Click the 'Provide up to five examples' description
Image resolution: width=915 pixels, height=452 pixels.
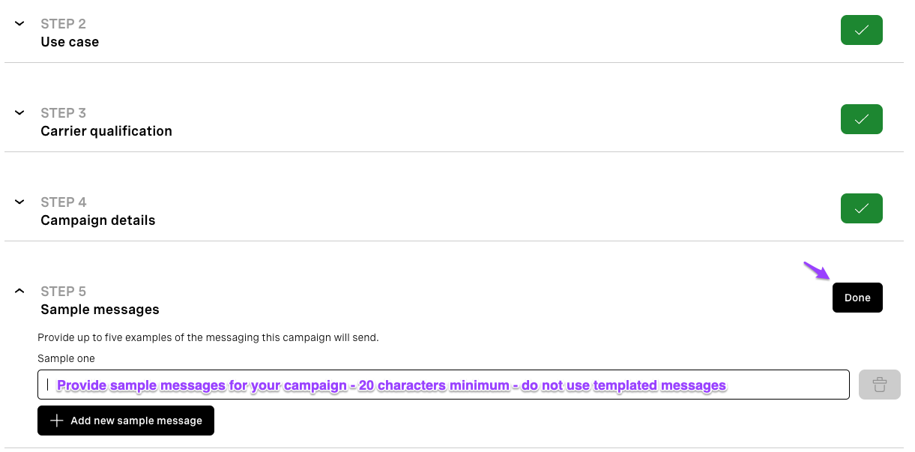(208, 338)
